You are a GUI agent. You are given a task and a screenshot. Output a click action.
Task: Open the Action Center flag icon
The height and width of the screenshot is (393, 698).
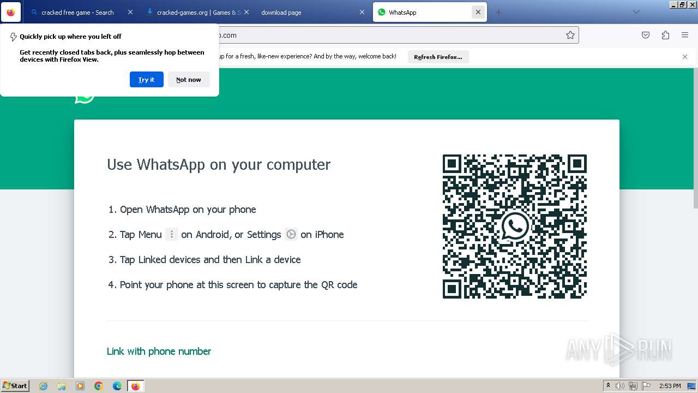pyautogui.click(x=646, y=386)
